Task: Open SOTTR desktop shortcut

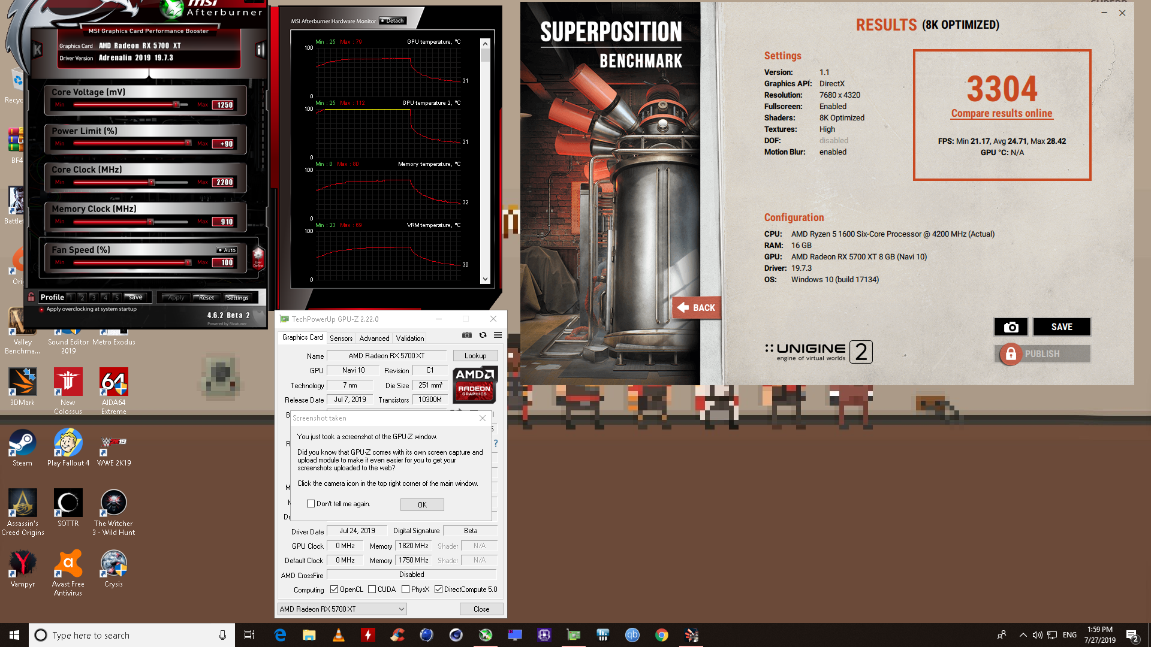Action: point(68,508)
